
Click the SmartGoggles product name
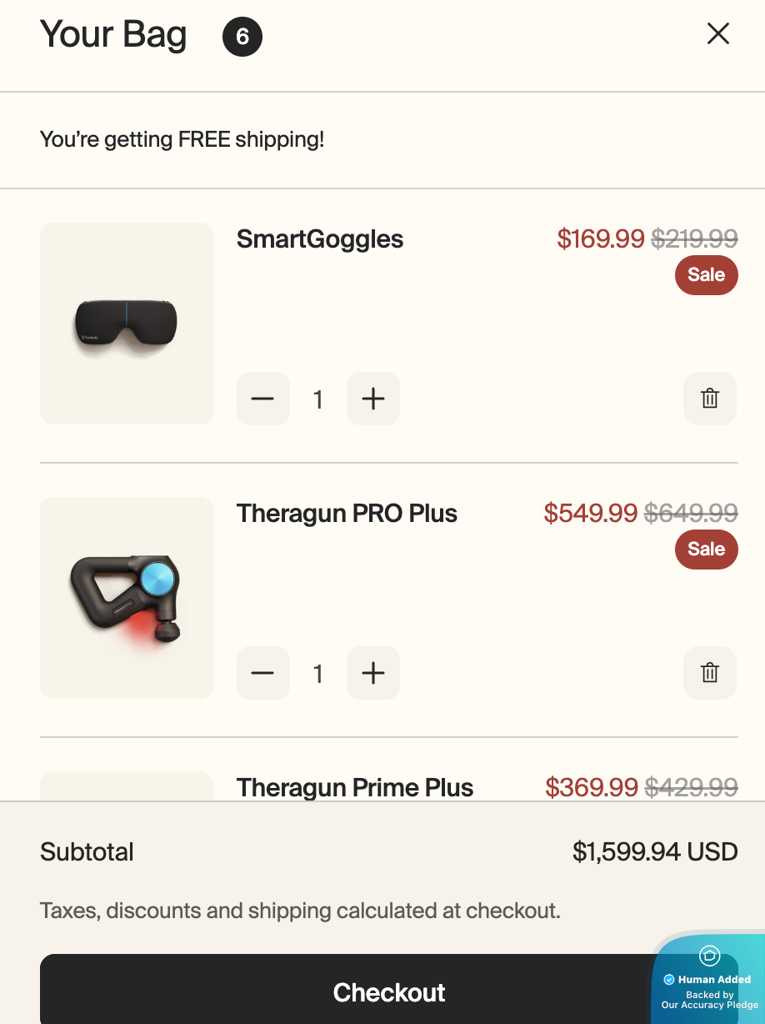(x=319, y=239)
